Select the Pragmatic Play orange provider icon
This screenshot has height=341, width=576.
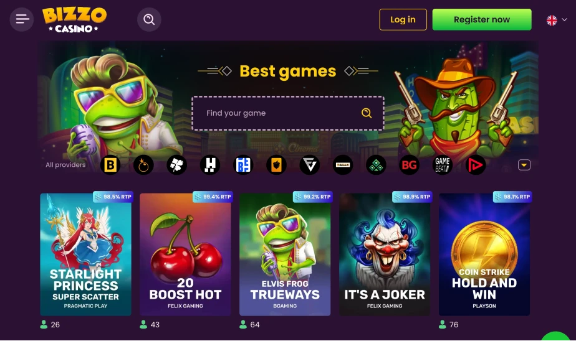pyautogui.click(x=143, y=165)
